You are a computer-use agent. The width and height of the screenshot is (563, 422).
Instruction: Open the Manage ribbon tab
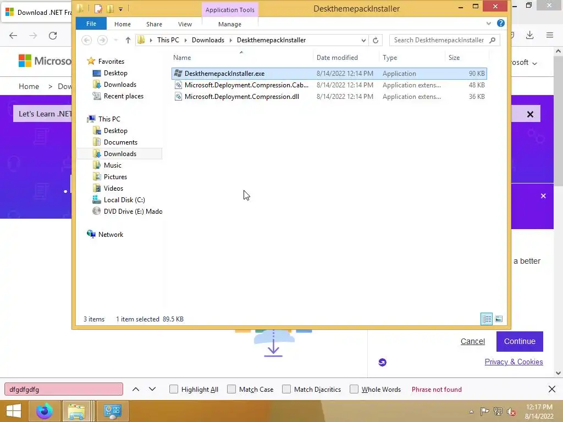(230, 24)
